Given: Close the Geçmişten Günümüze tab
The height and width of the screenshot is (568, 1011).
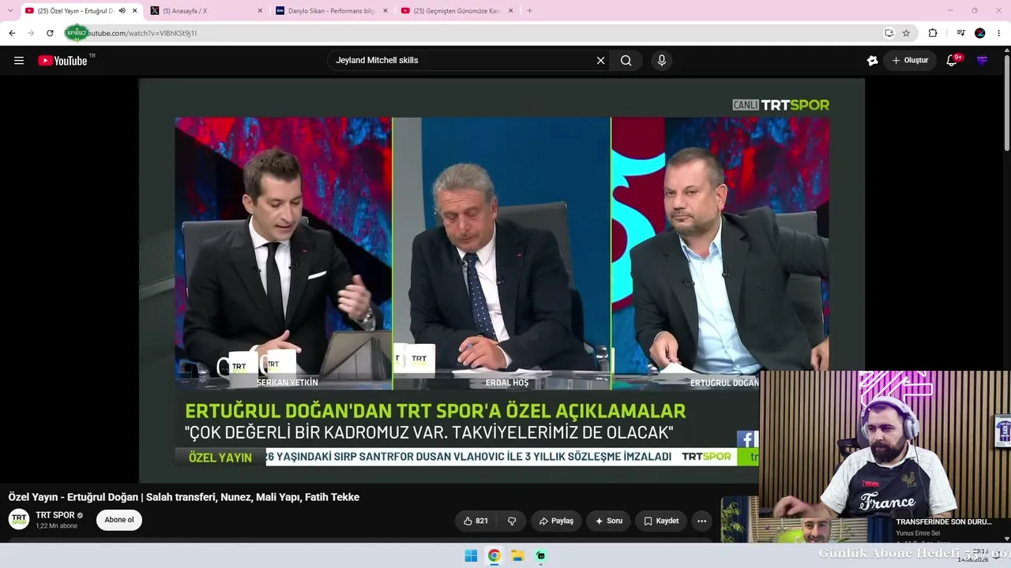Looking at the screenshot, I should (x=510, y=11).
